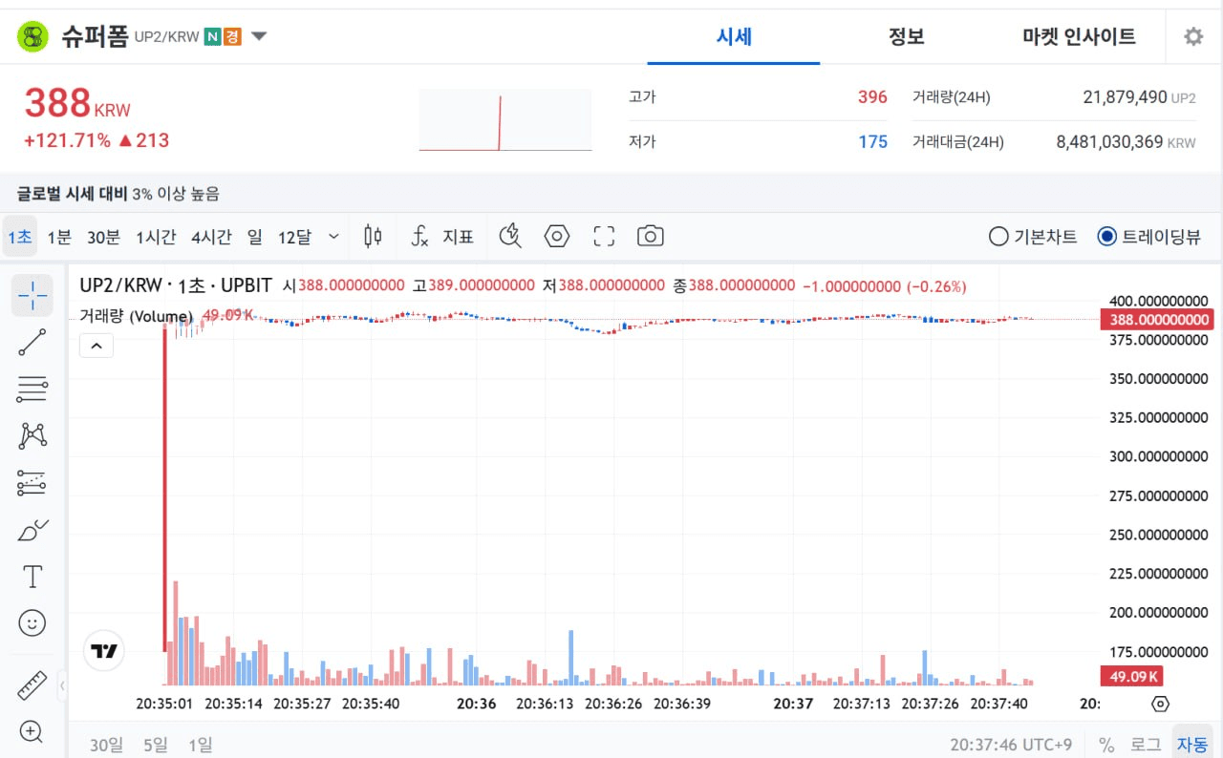Switch to the 정보 tab

pos(906,37)
